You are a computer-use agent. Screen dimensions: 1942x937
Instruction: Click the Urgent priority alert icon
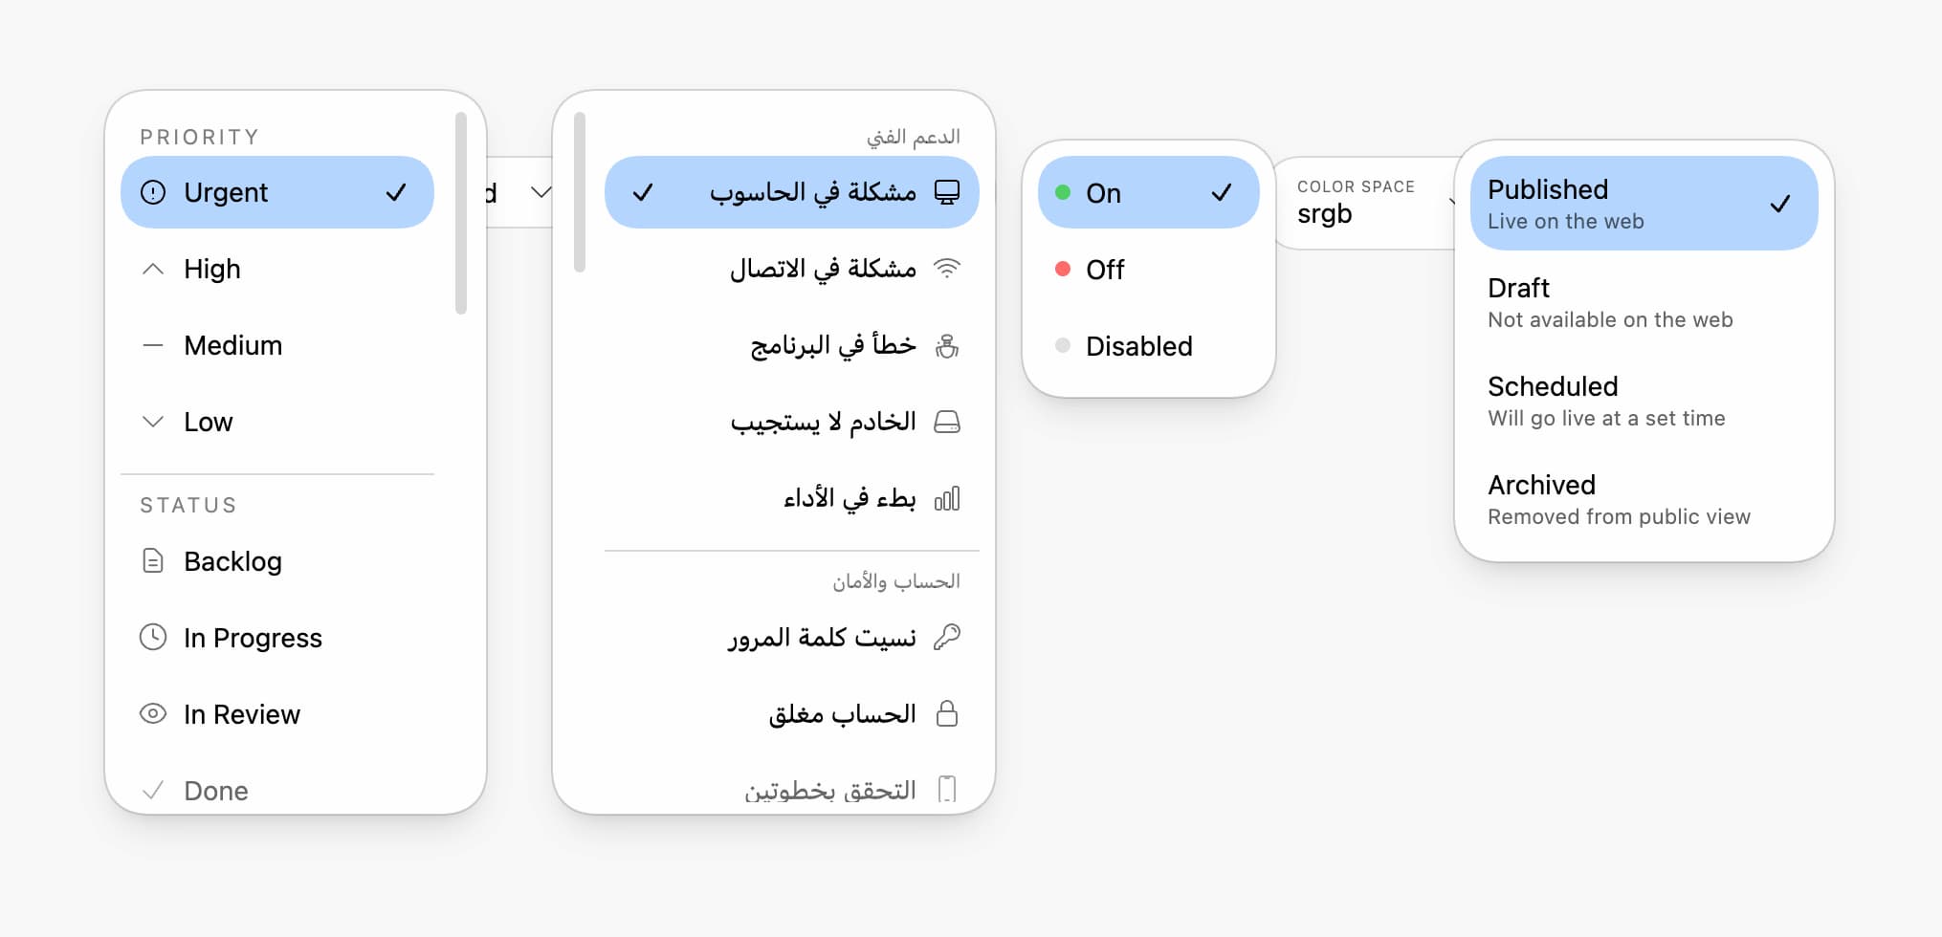[153, 192]
